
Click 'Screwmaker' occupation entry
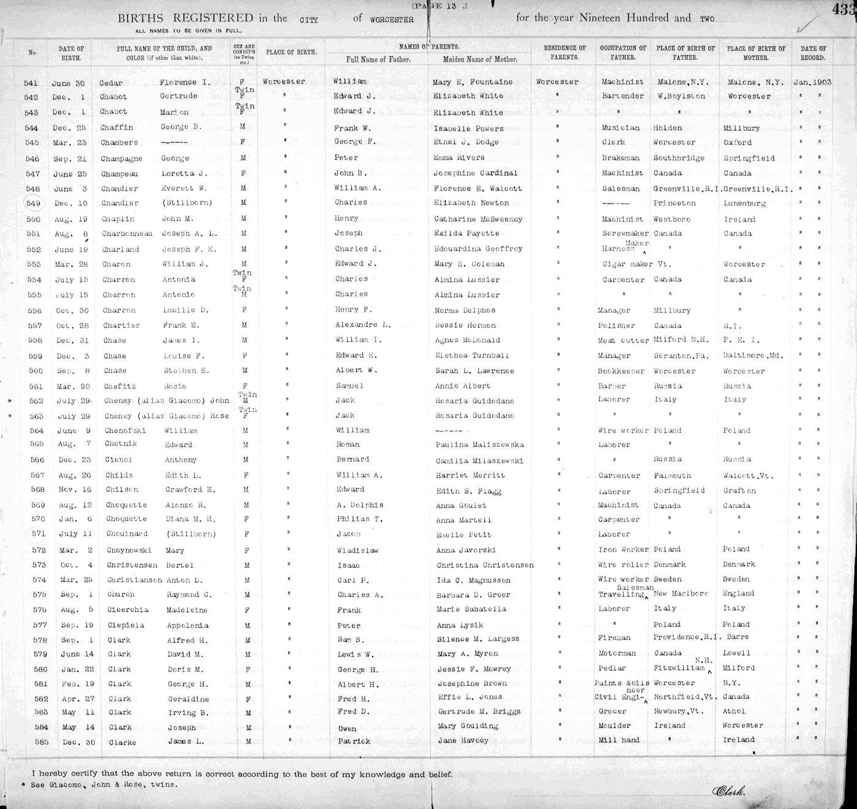coord(624,233)
